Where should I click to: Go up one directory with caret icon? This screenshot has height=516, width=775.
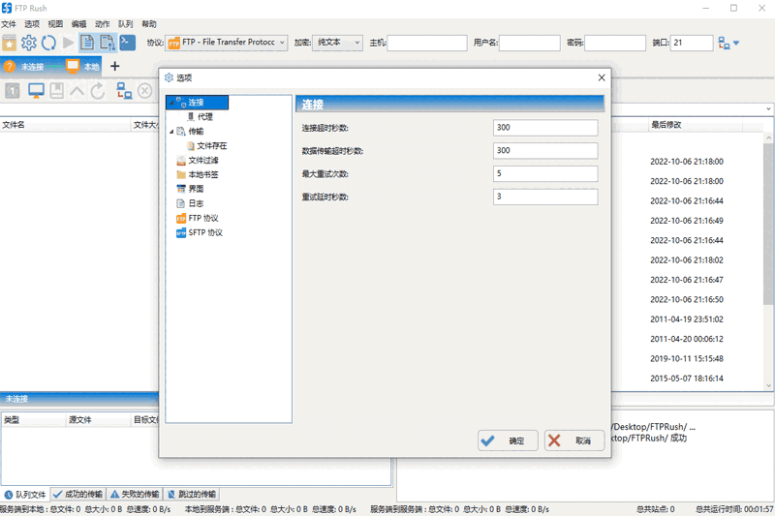[77, 91]
